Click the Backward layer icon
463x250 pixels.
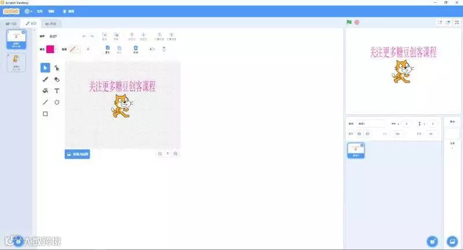click(x=143, y=36)
